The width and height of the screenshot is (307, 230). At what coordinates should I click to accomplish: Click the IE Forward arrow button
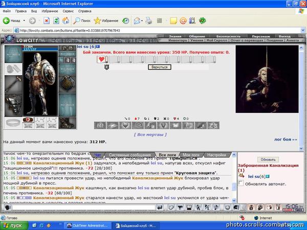pos(32,20)
